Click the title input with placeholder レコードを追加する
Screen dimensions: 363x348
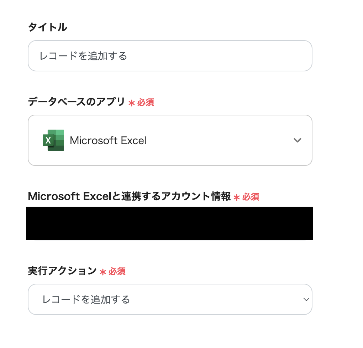pyautogui.click(x=170, y=56)
